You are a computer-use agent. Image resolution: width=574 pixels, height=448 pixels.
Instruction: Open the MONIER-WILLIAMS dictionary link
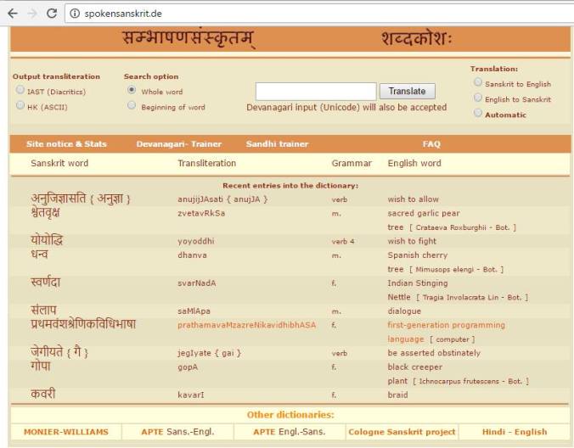coord(65,432)
